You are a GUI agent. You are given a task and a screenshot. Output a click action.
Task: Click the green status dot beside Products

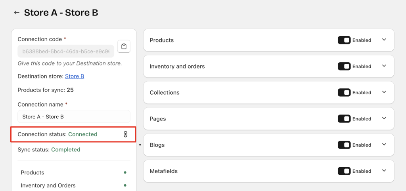click(x=125, y=173)
